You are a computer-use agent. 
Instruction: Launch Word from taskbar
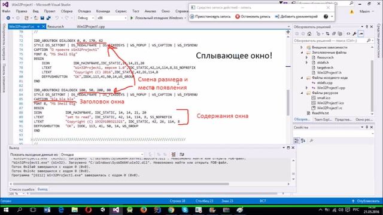click(x=47, y=210)
